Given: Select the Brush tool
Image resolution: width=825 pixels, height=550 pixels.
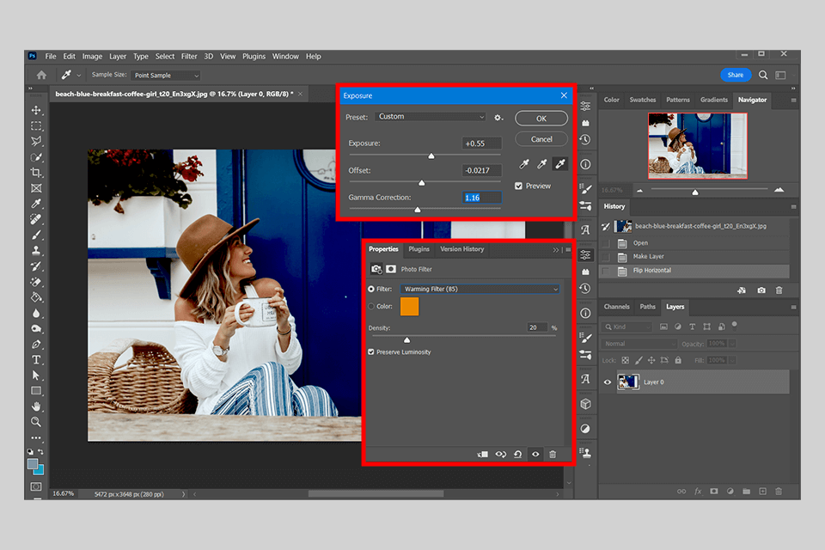Looking at the screenshot, I should [x=36, y=235].
